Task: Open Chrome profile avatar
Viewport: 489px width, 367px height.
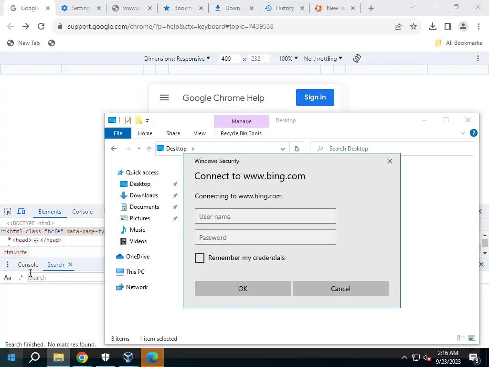Action: 463,27
